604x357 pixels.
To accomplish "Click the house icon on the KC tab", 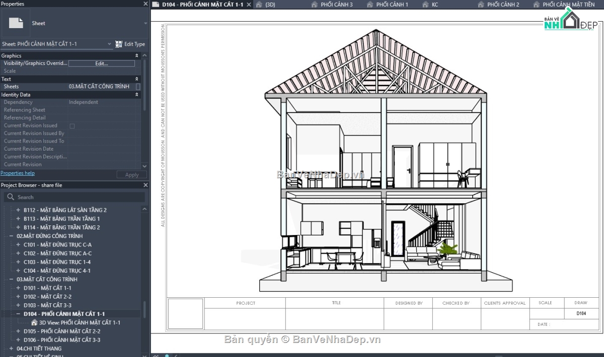I will point(425,5).
